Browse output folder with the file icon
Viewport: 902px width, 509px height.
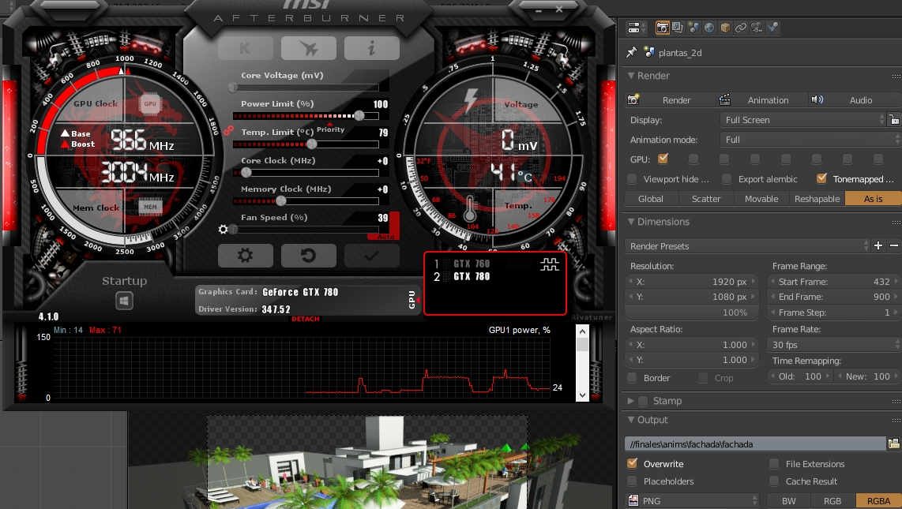(893, 444)
